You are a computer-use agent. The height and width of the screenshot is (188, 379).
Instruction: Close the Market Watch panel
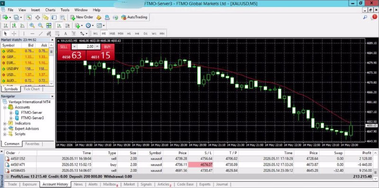(52, 40)
